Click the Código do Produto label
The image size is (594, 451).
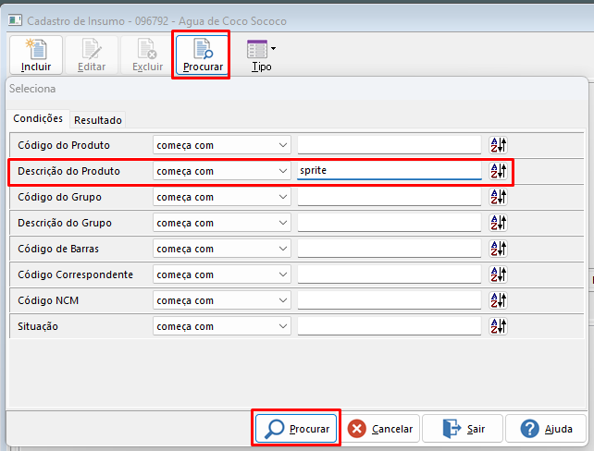[64, 145]
